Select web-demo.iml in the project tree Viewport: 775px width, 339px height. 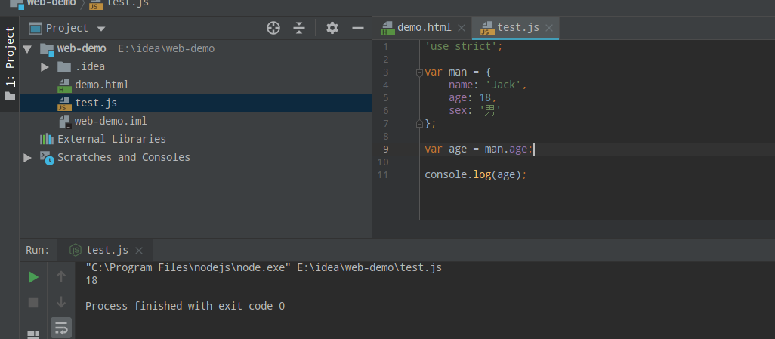pyautogui.click(x=111, y=121)
